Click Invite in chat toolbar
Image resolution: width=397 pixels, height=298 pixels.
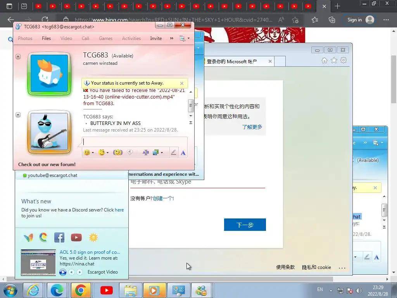(x=156, y=38)
